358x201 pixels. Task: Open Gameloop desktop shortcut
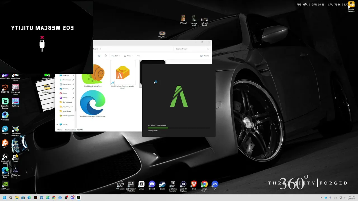click(x=5, y=116)
